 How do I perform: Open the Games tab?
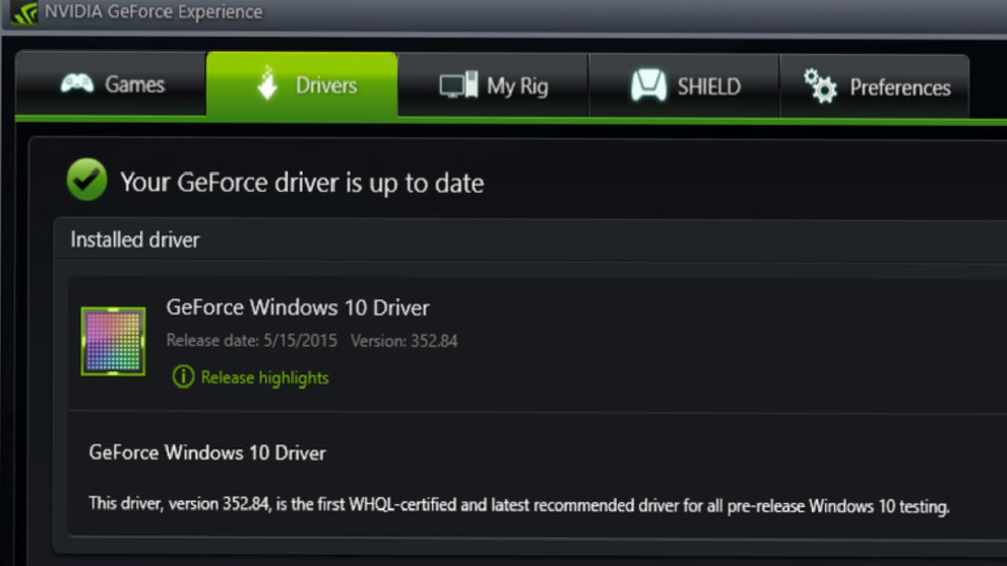coord(111,85)
